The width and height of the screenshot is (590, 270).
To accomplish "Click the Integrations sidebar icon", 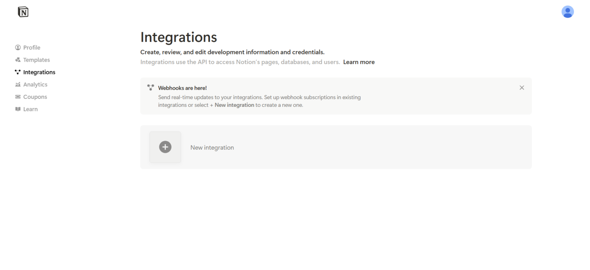I will [18, 72].
